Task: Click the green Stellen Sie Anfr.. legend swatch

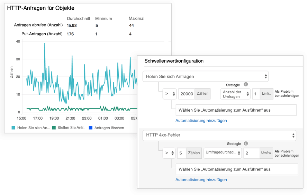Action: 54,128
